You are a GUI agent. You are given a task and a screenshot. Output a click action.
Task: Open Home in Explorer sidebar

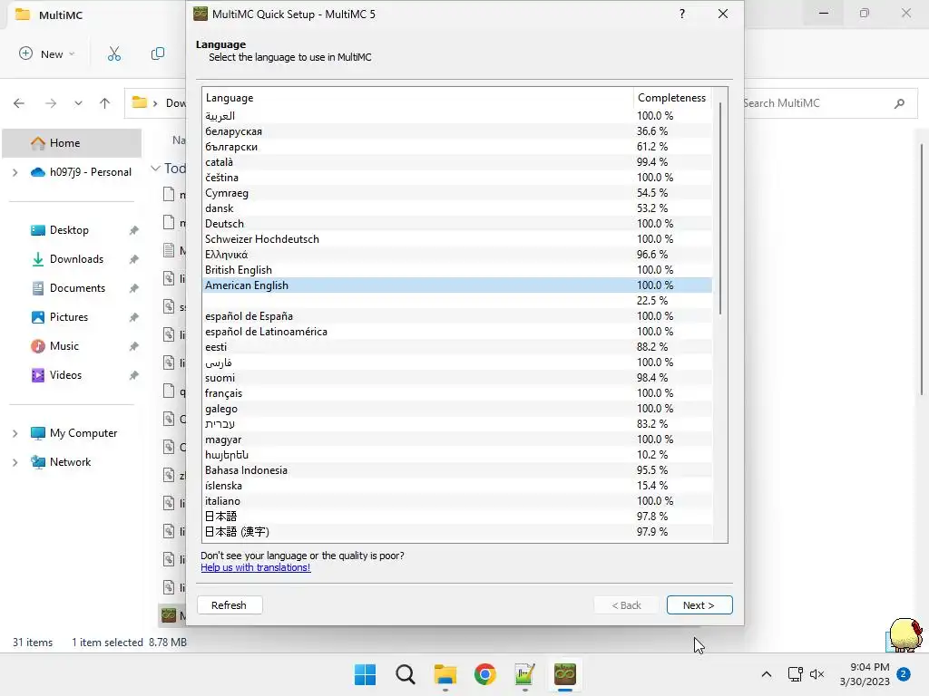[x=72, y=142]
